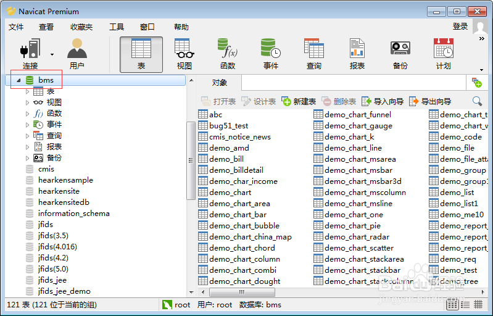This screenshot has width=493, height=316.
Task: Open the 工具 menu
Action: [x=117, y=27]
